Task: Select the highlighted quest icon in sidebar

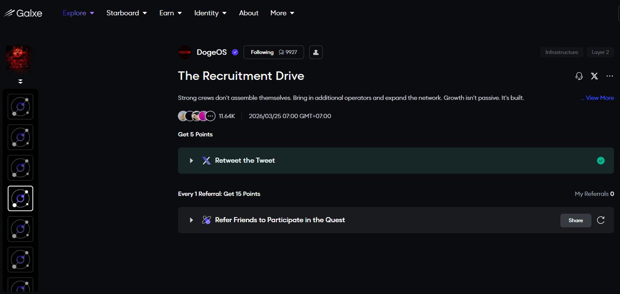Action: coord(21,199)
